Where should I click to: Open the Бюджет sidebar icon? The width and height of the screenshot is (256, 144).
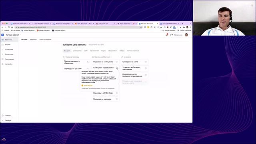[3, 44]
